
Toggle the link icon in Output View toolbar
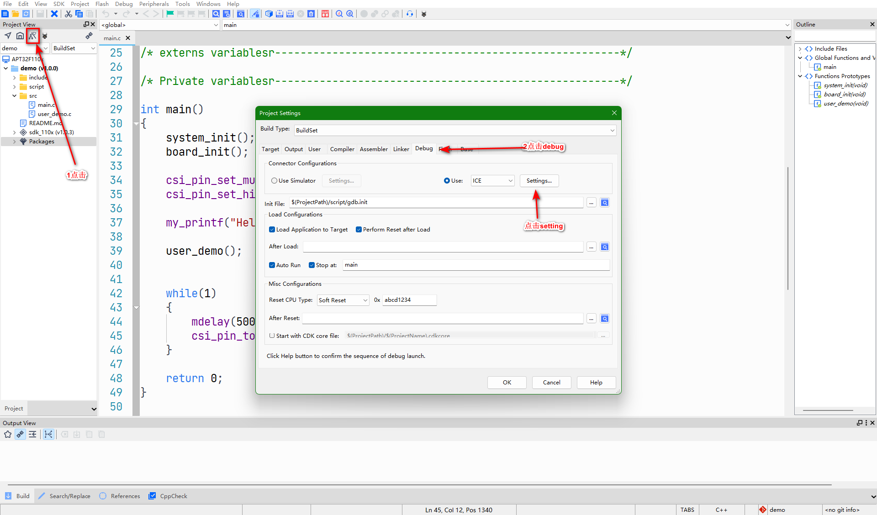point(20,434)
